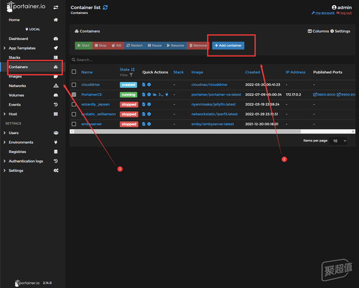Image resolution: width=359 pixels, height=288 pixels.
Task: Open logs icon for ecstatic_williamson container
Action: pyautogui.click(x=144, y=114)
